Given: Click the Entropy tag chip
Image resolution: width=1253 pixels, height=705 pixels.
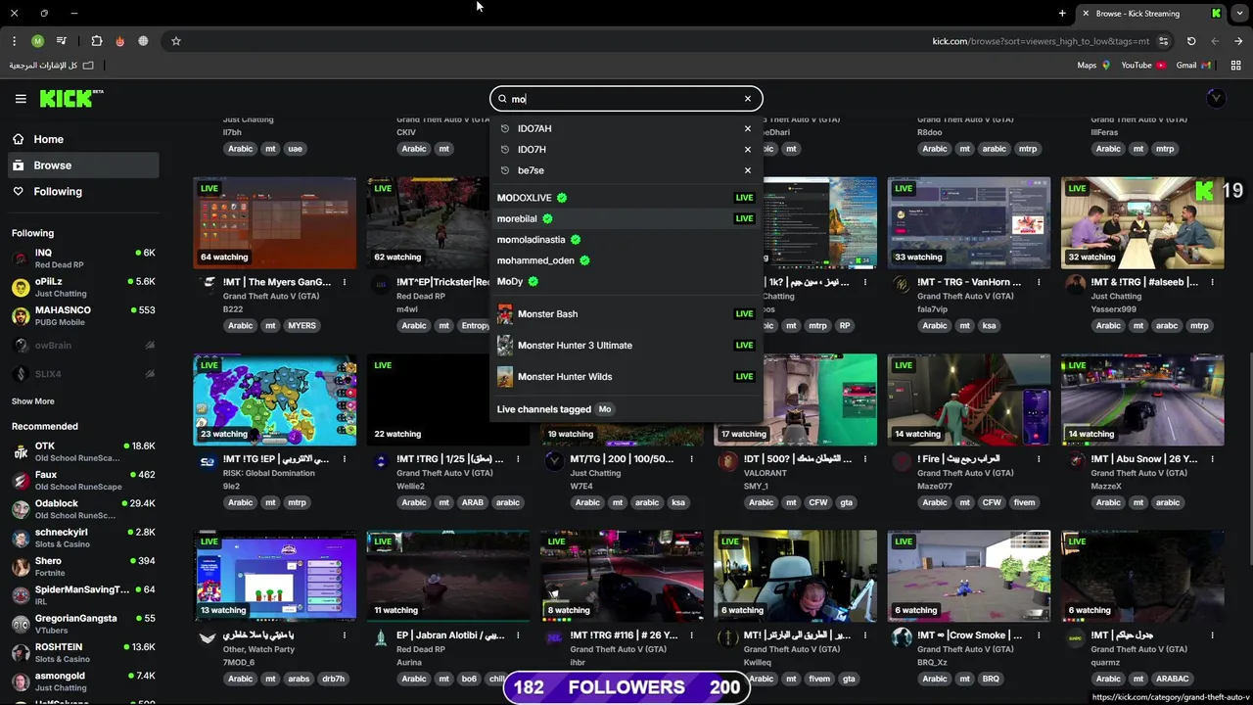Looking at the screenshot, I should click(476, 326).
